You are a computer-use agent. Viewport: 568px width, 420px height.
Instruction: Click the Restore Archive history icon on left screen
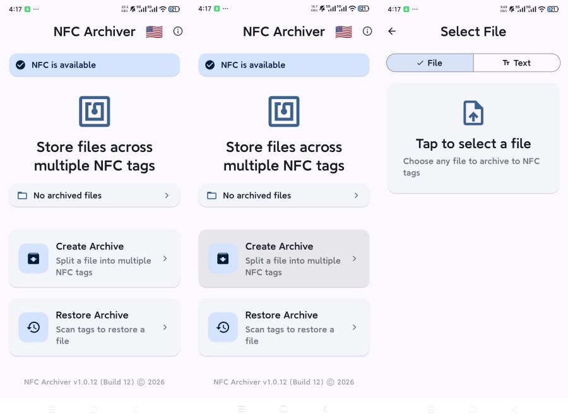pos(33,327)
